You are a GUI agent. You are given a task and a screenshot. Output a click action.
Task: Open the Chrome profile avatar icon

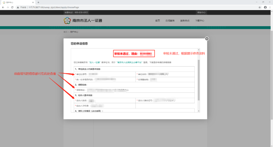pos(265,7)
